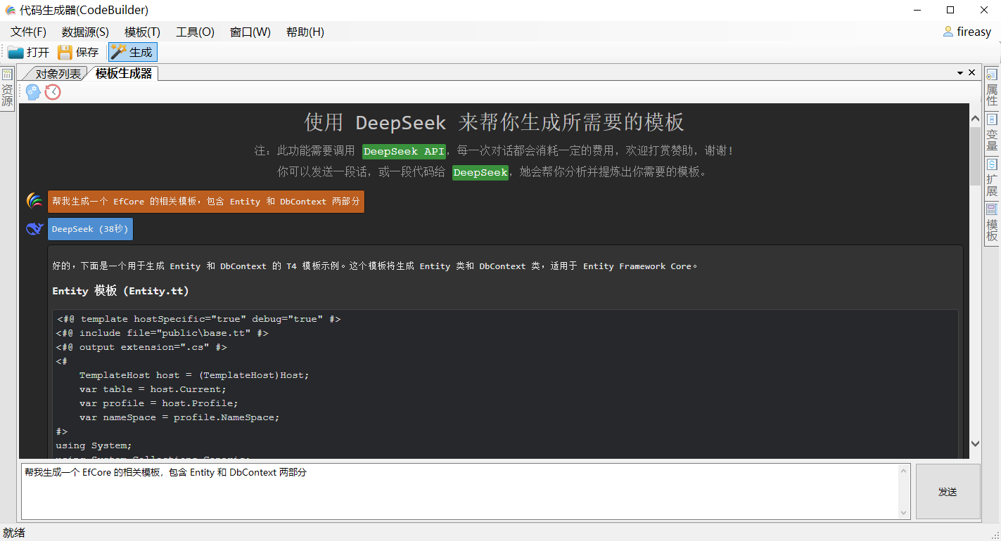
Task: Open the tab list dropdown arrow
Action: coord(959,72)
